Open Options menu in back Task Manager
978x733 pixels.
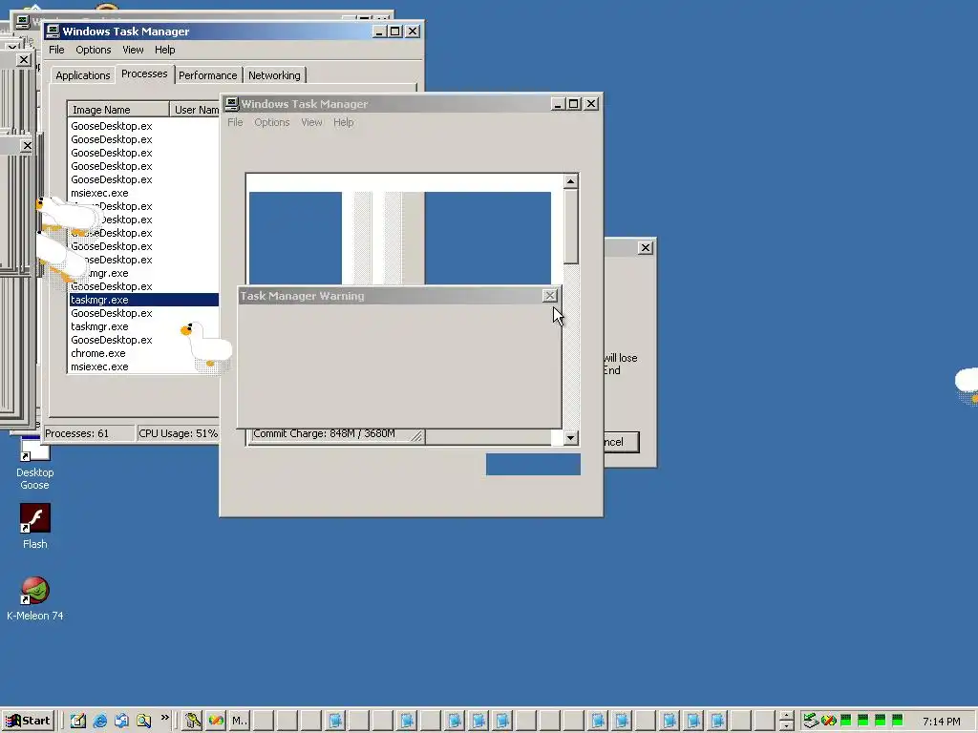pos(93,50)
